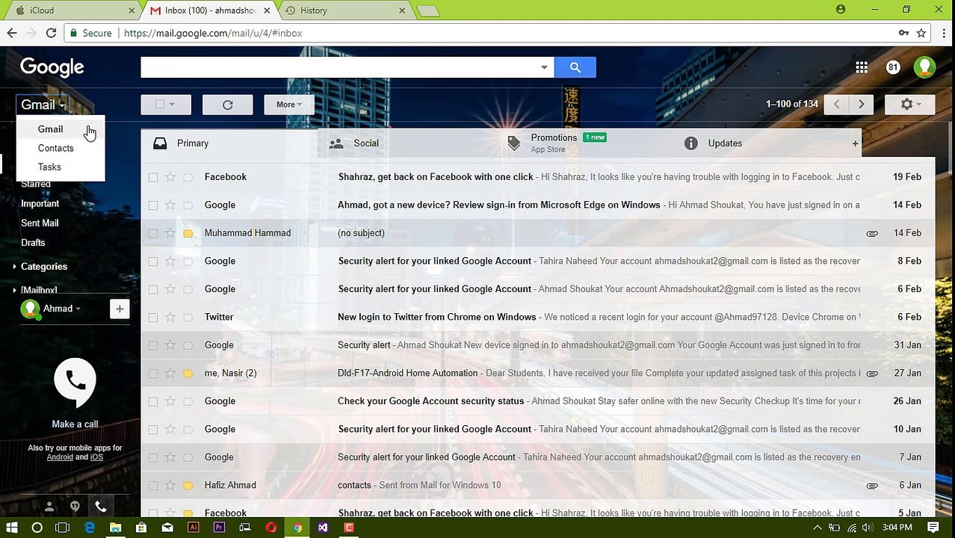
Task: Click the importance marker on Hafiz Ahmad email
Action: click(188, 485)
